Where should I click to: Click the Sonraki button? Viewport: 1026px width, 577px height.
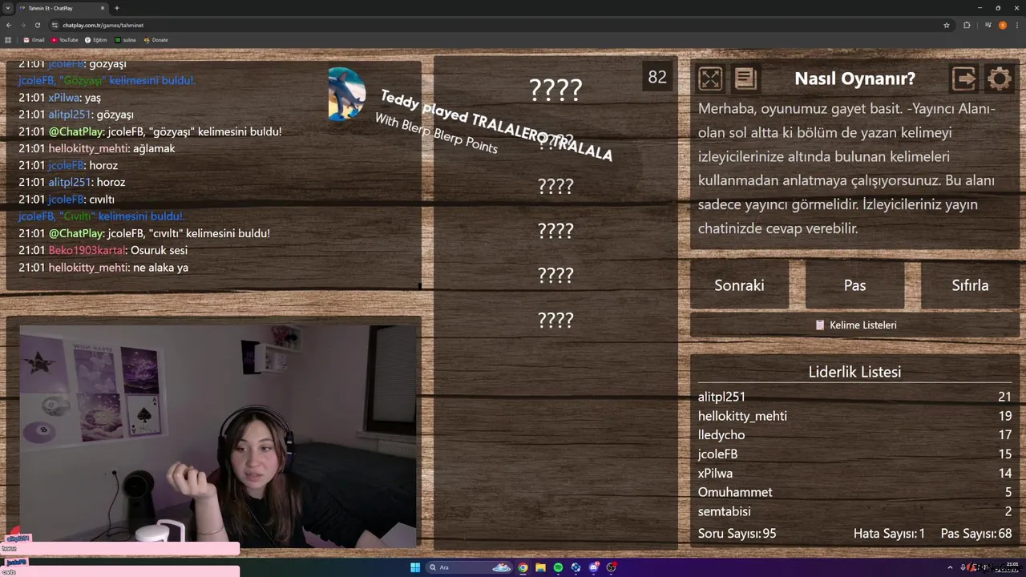click(739, 285)
